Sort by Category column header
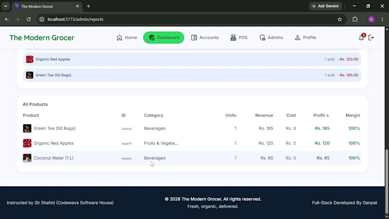The height and width of the screenshot is (219, 389). (153, 116)
